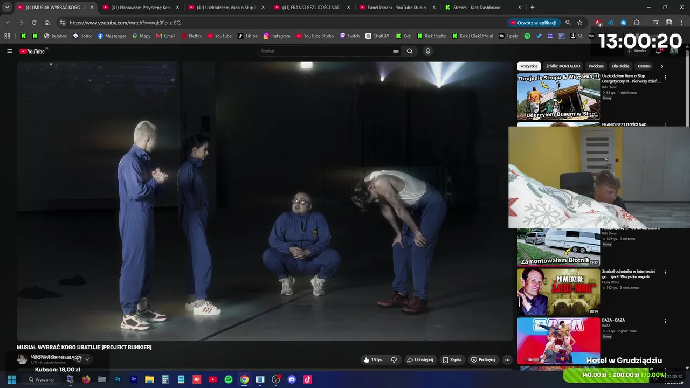Go to the YouTube home logo
This screenshot has width=690, height=388.
(x=32, y=51)
